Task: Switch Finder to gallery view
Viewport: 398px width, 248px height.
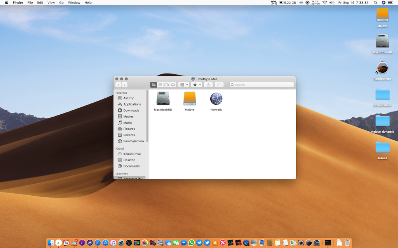Action: click(173, 85)
